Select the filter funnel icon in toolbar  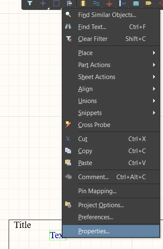30,3
